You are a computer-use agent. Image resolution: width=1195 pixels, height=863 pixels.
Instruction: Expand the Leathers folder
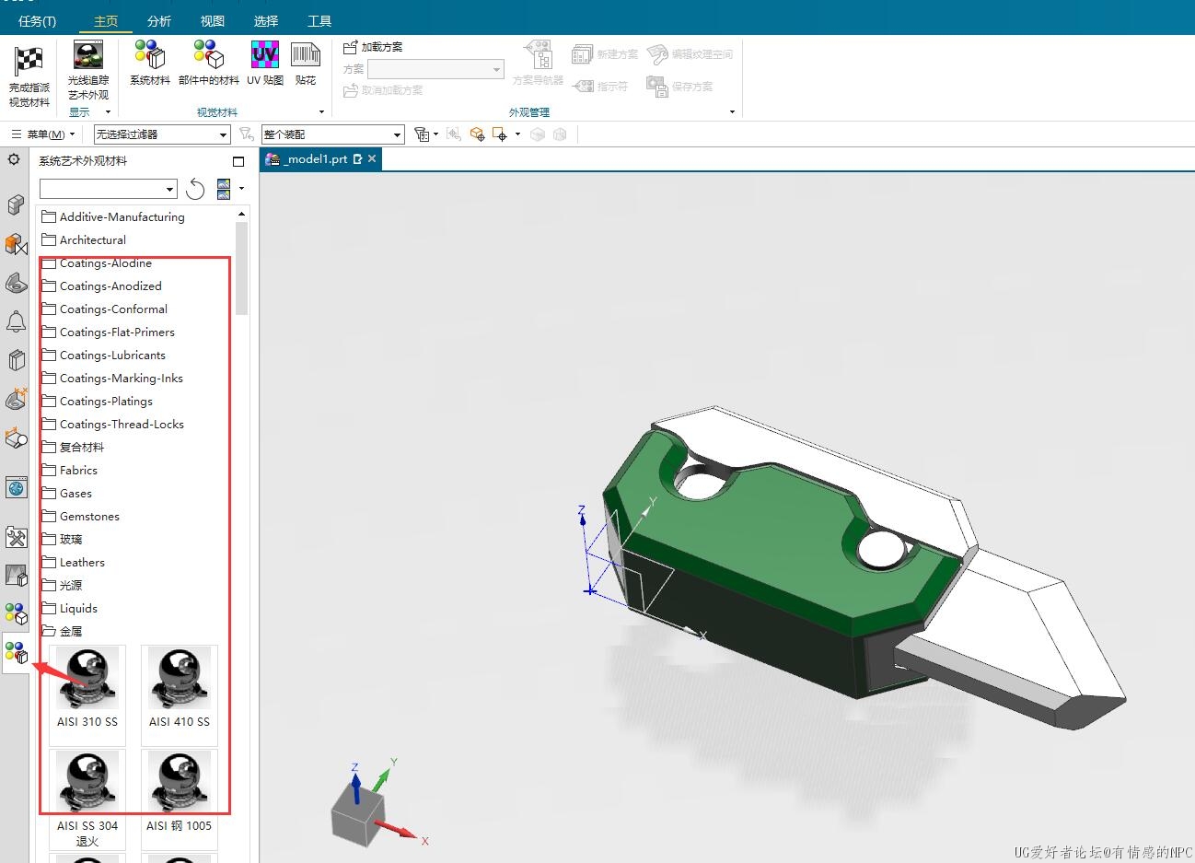coord(73,562)
